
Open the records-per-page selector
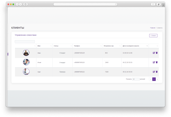point(136,79)
